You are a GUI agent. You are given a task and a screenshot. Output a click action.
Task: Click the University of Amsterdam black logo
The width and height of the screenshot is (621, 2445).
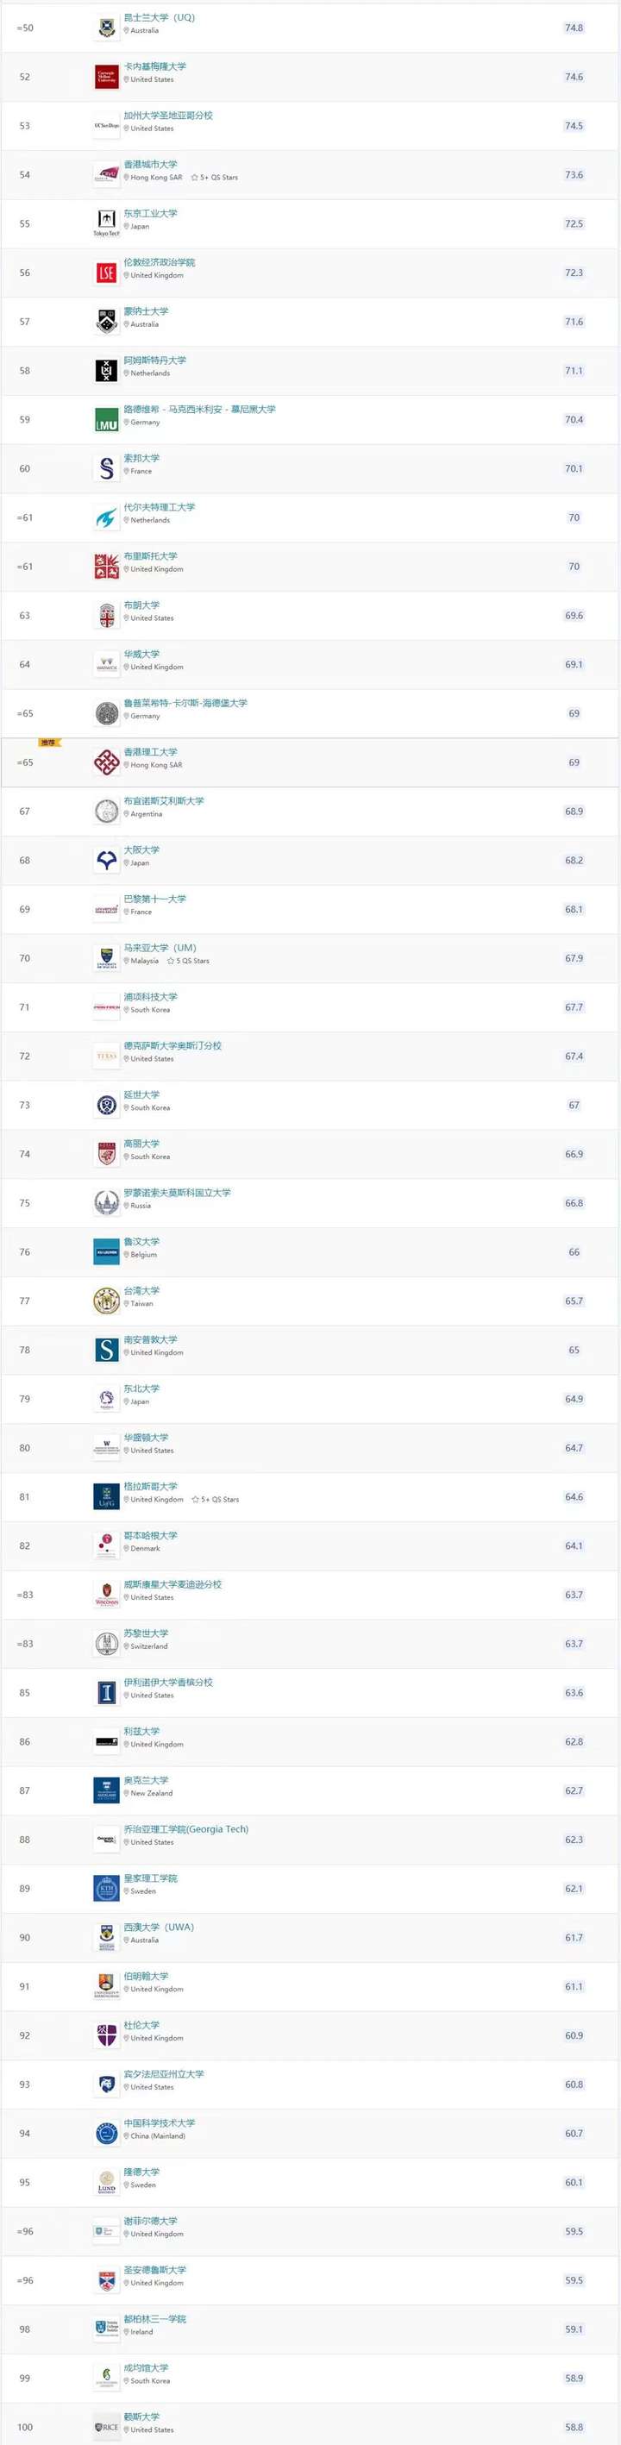[106, 371]
